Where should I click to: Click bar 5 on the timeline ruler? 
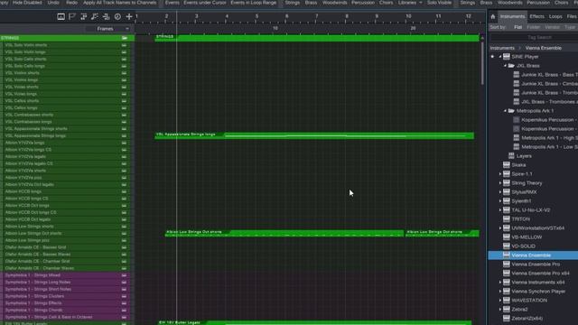(x=256, y=16)
